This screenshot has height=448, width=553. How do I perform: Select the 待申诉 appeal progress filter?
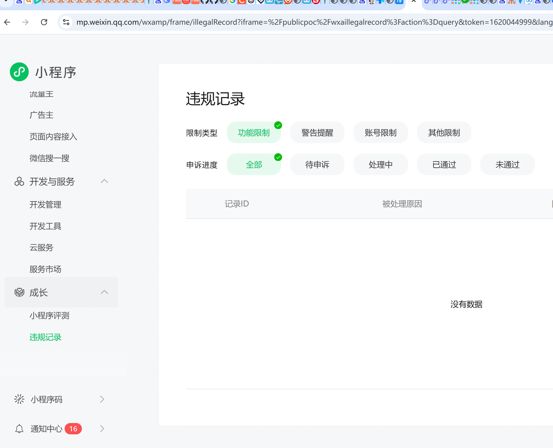pos(317,164)
